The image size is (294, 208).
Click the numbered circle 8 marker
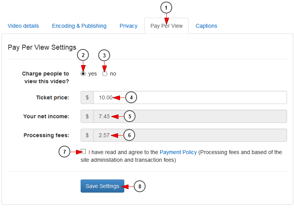[x=140, y=186]
